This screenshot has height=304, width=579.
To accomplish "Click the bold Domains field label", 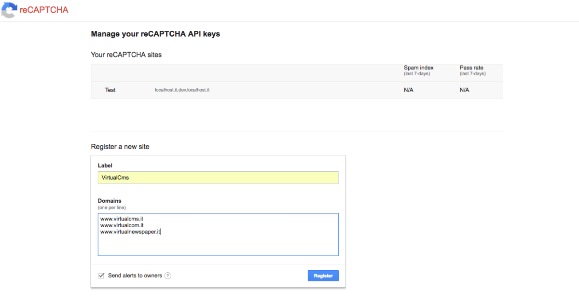I will point(110,201).
